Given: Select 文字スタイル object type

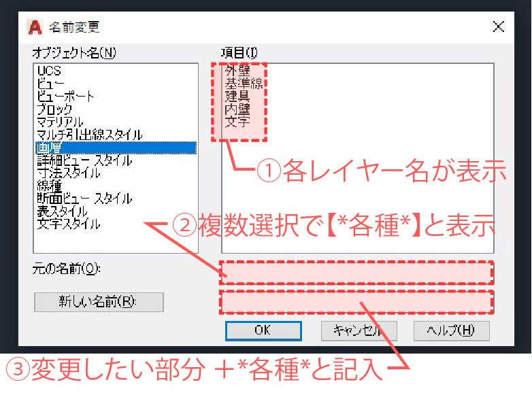Looking at the screenshot, I should pos(69,224).
